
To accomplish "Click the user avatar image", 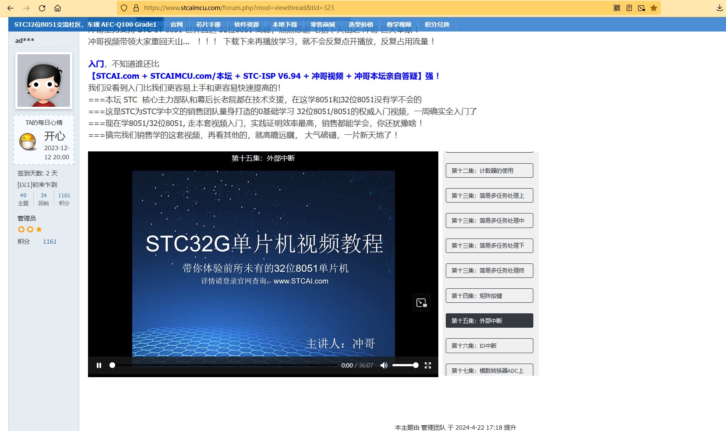I will [x=44, y=81].
